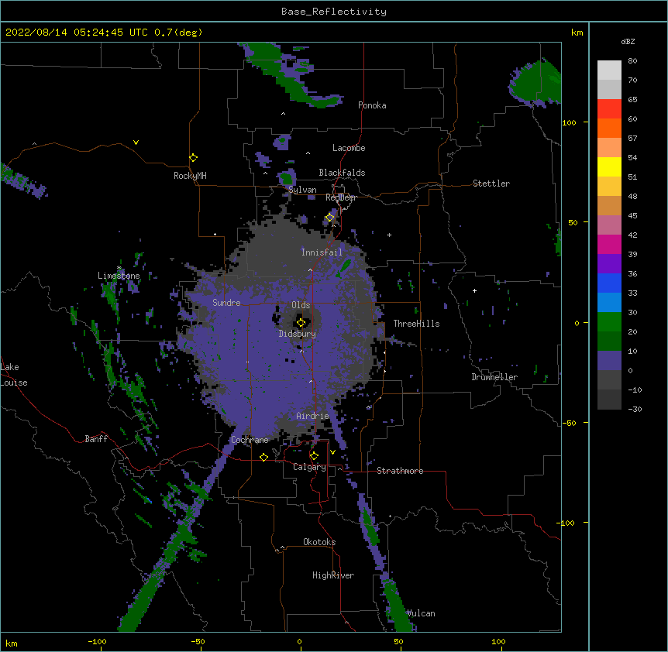Click the yellow V marker northwest of RockyMH
Image resolution: width=668 pixels, height=652 pixels.
pyautogui.click(x=136, y=142)
